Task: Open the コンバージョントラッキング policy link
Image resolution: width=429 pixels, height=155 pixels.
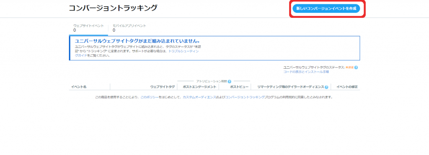Action: (x=245, y=97)
